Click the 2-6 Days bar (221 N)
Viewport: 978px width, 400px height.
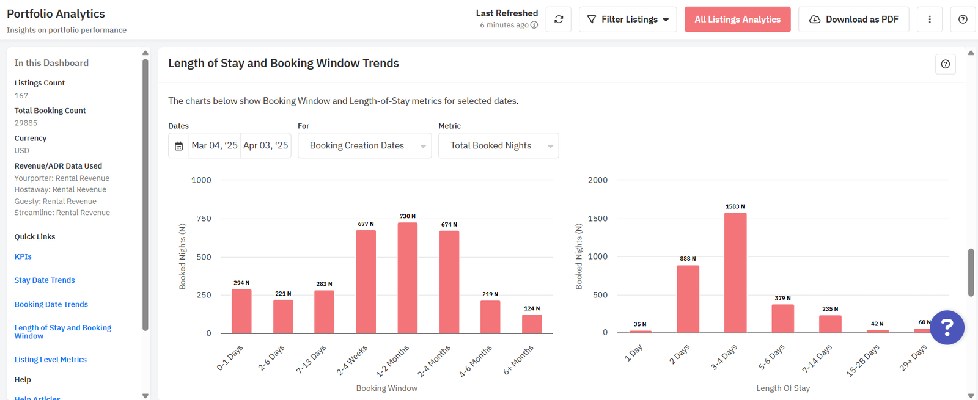(x=283, y=316)
